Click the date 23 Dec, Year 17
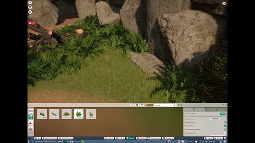Viewport: 255px width, 143px height. pyautogui.click(x=208, y=141)
